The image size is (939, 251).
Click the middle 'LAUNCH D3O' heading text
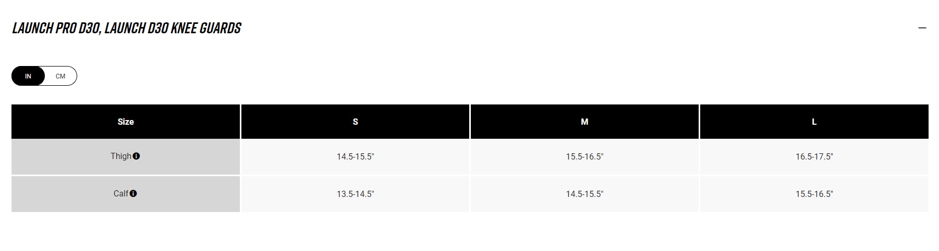(x=136, y=28)
